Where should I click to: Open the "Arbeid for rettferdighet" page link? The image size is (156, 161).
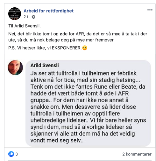(48, 11)
